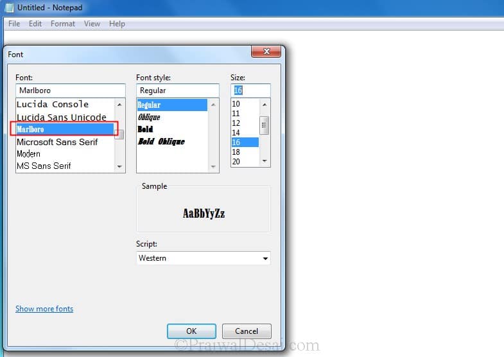This screenshot has width=504, height=357.
Task: Open the Edit menu
Action: (x=35, y=24)
